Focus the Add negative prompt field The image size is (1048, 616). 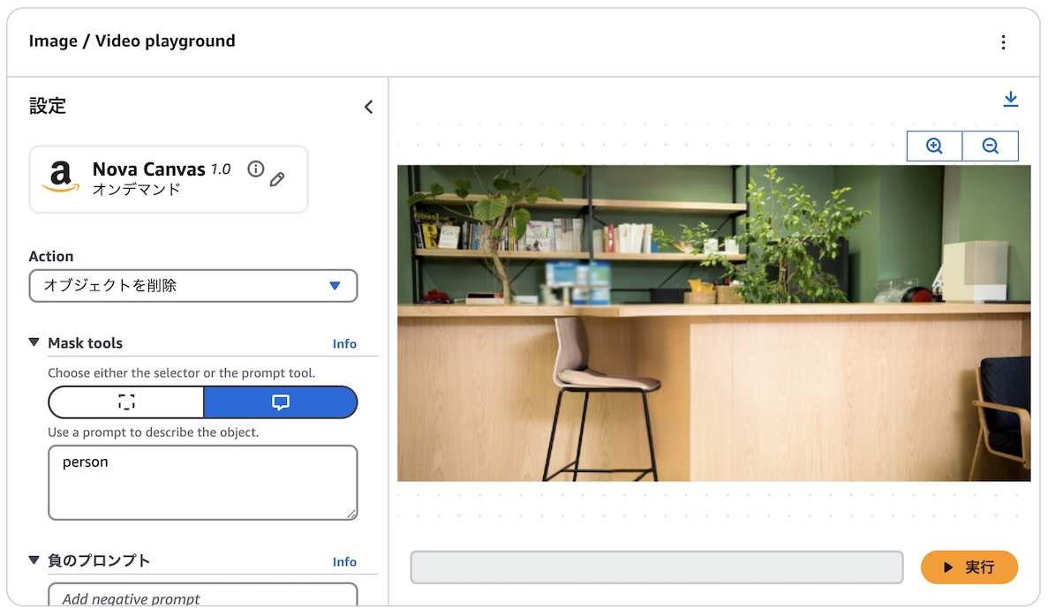pos(202,596)
